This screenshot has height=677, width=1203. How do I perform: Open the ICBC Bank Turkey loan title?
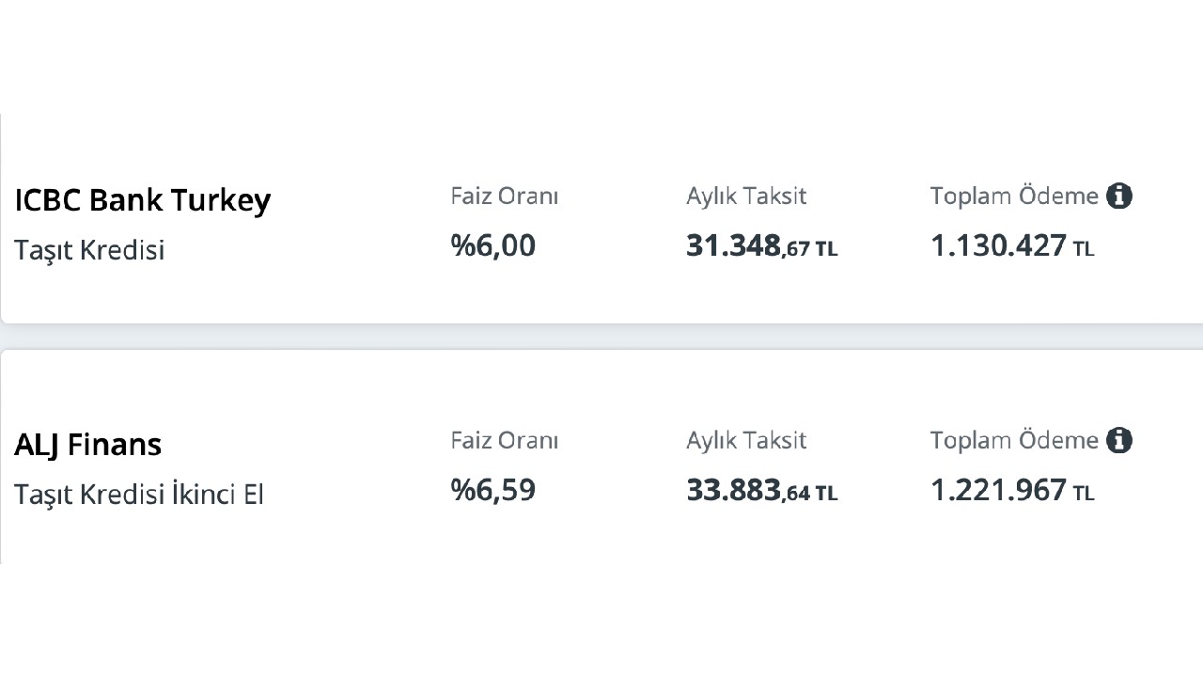click(x=143, y=200)
